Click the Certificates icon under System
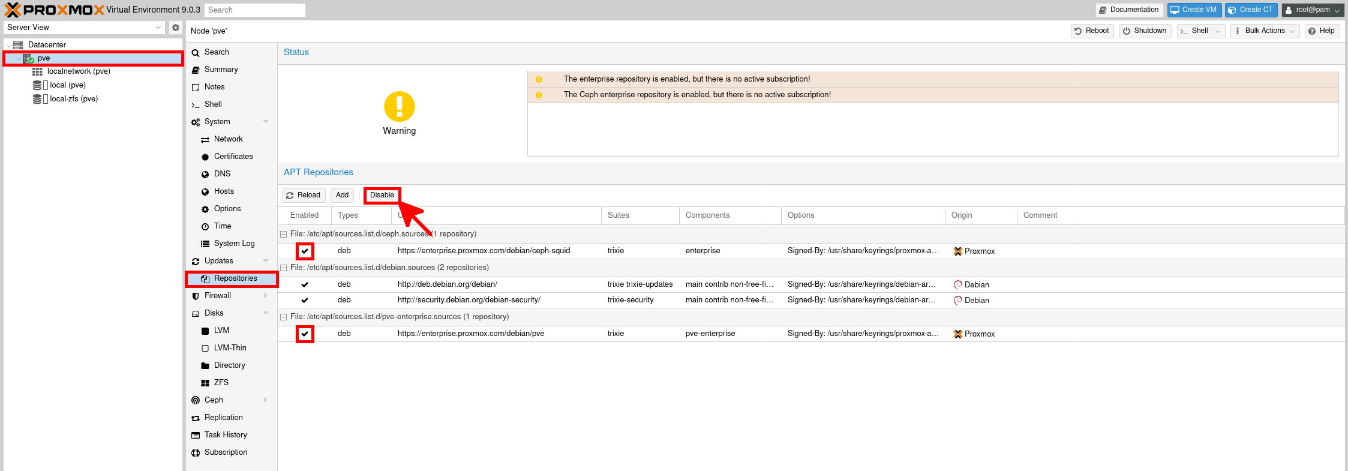Viewport: 1348px width, 471px height. (x=205, y=157)
